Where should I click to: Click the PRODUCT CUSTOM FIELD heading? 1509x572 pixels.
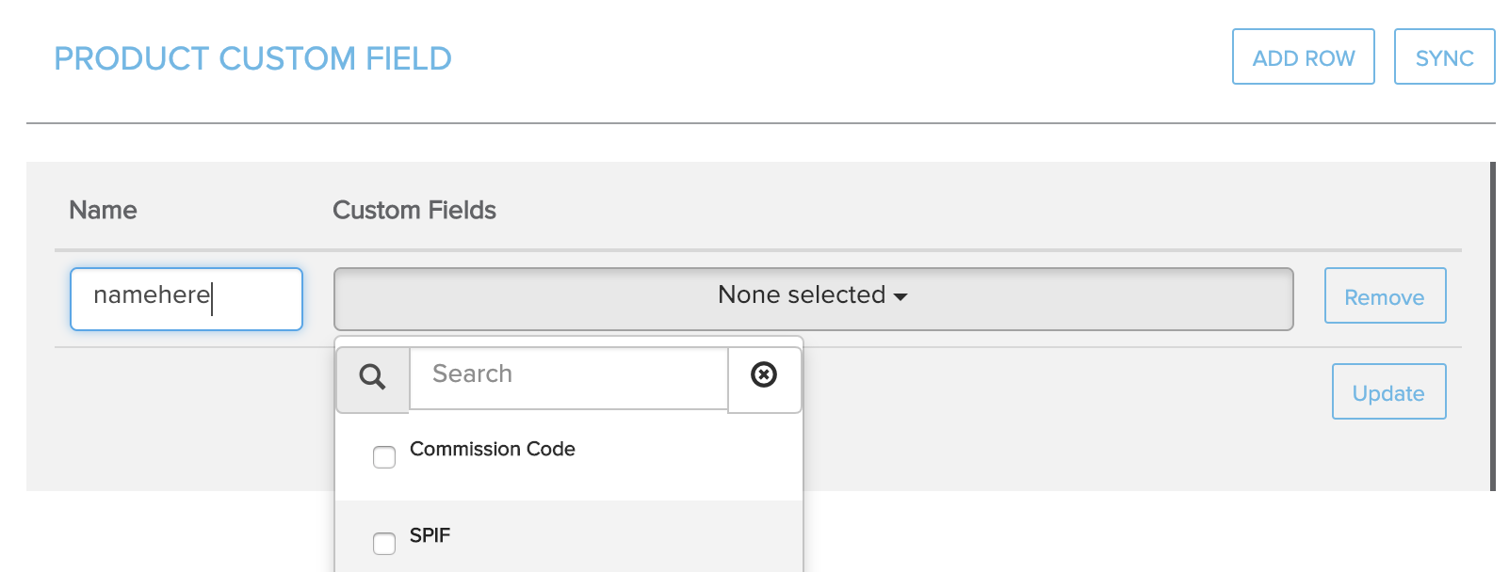tap(252, 59)
